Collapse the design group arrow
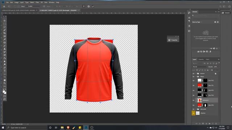This screenshot has height=130, width=232. [196, 77]
